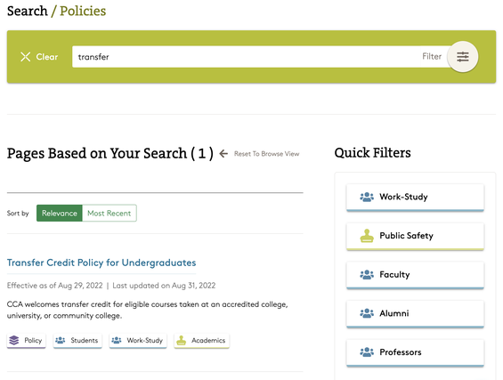Apply the Public Safety quick filter

click(x=415, y=237)
